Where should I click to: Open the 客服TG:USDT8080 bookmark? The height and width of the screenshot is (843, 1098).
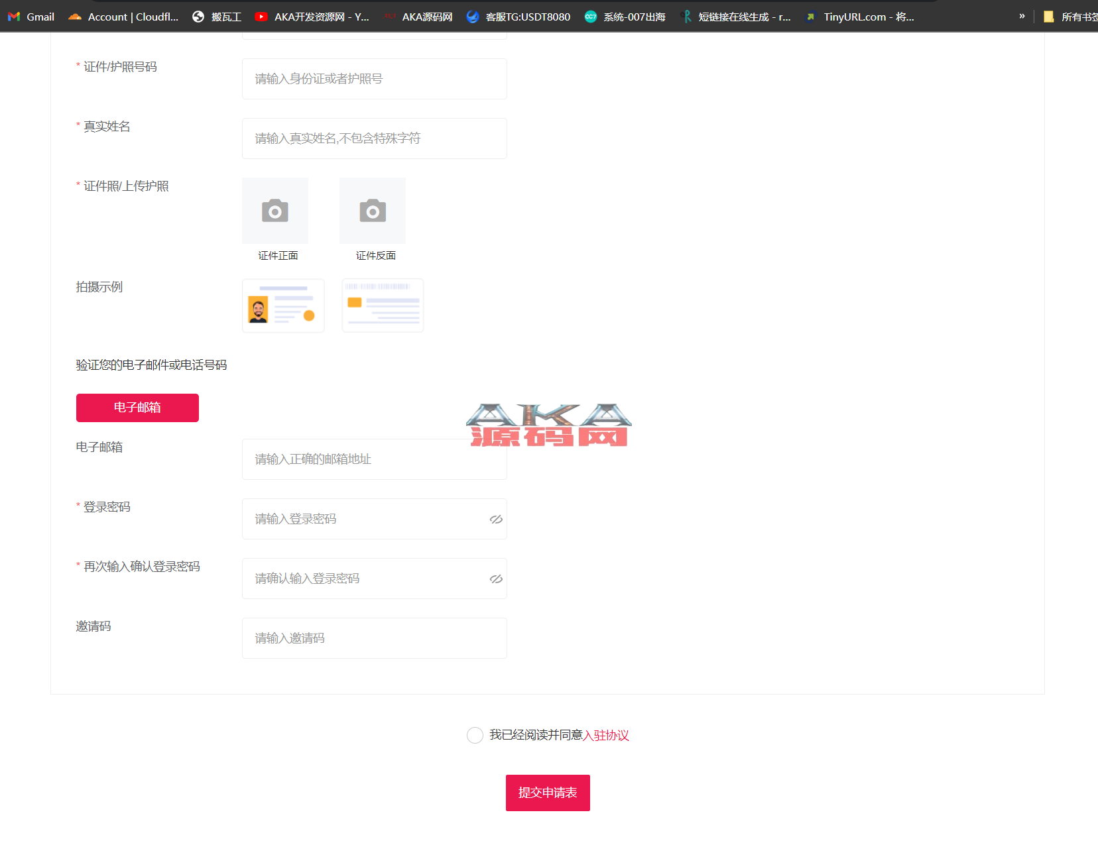click(518, 17)
